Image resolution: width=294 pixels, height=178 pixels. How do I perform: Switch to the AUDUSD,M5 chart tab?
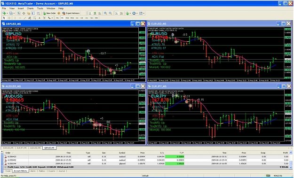click(x=35, y=148)
